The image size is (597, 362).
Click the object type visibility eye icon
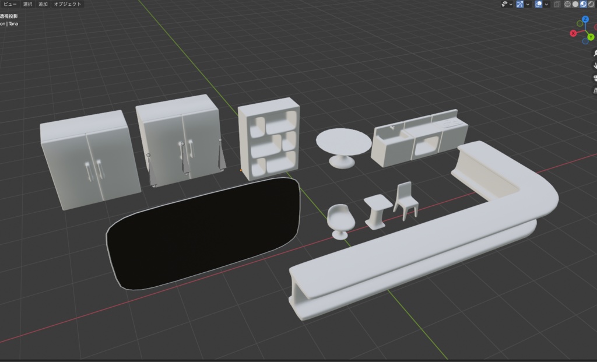pos(505,4)
